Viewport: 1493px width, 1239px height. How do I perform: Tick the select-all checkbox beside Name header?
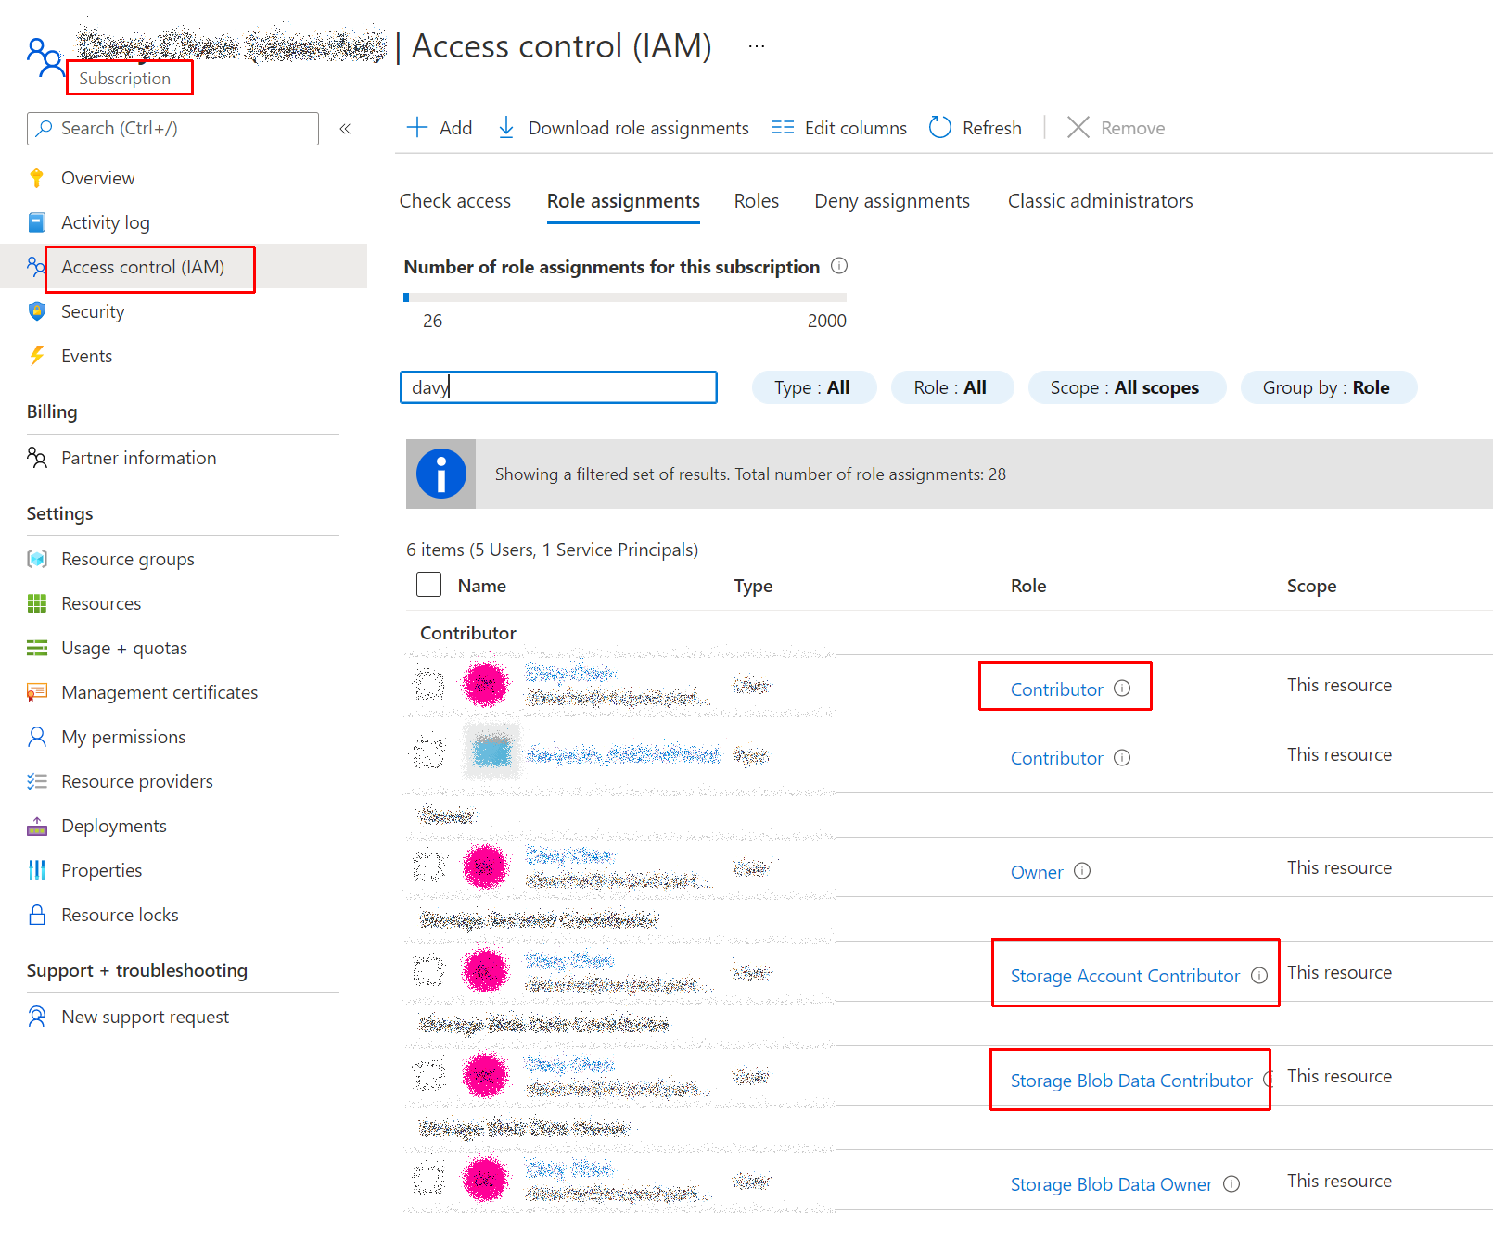[x=428, y=585]
